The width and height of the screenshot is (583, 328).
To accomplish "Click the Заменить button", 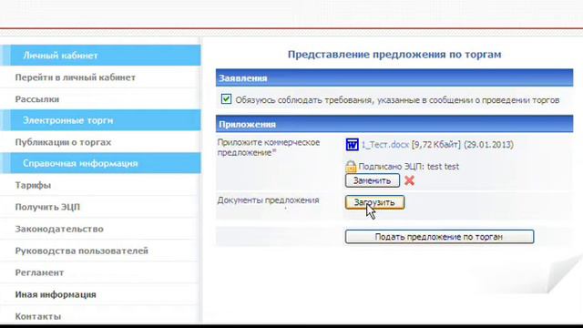I will tap(373, 180).
